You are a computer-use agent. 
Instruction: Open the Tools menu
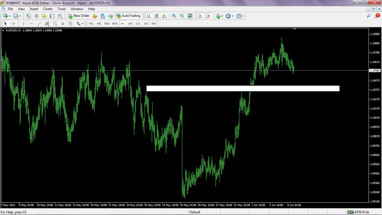tap(62, 9)
